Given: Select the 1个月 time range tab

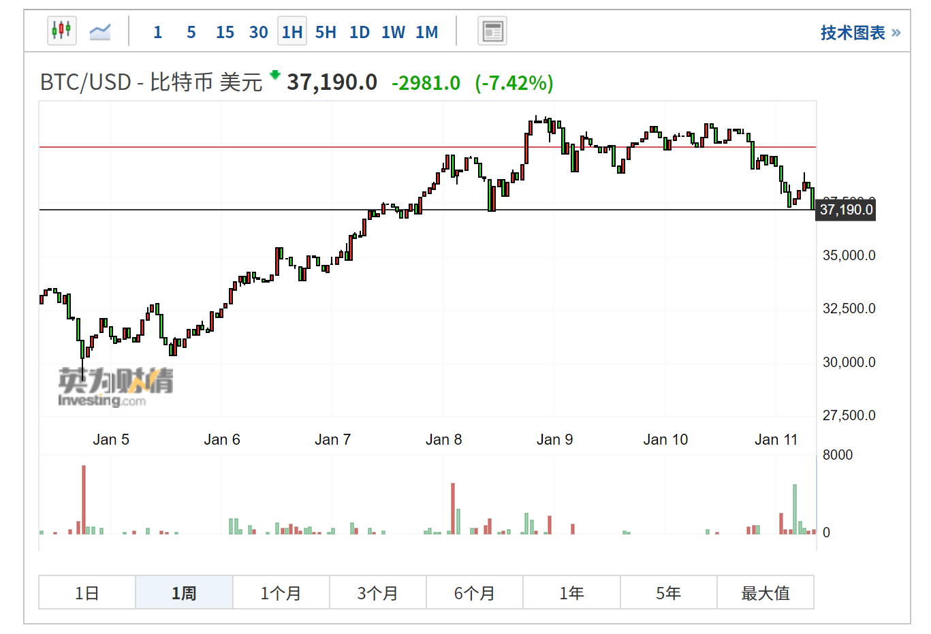Looking at the screenshot, I should [x=281, y=592].
